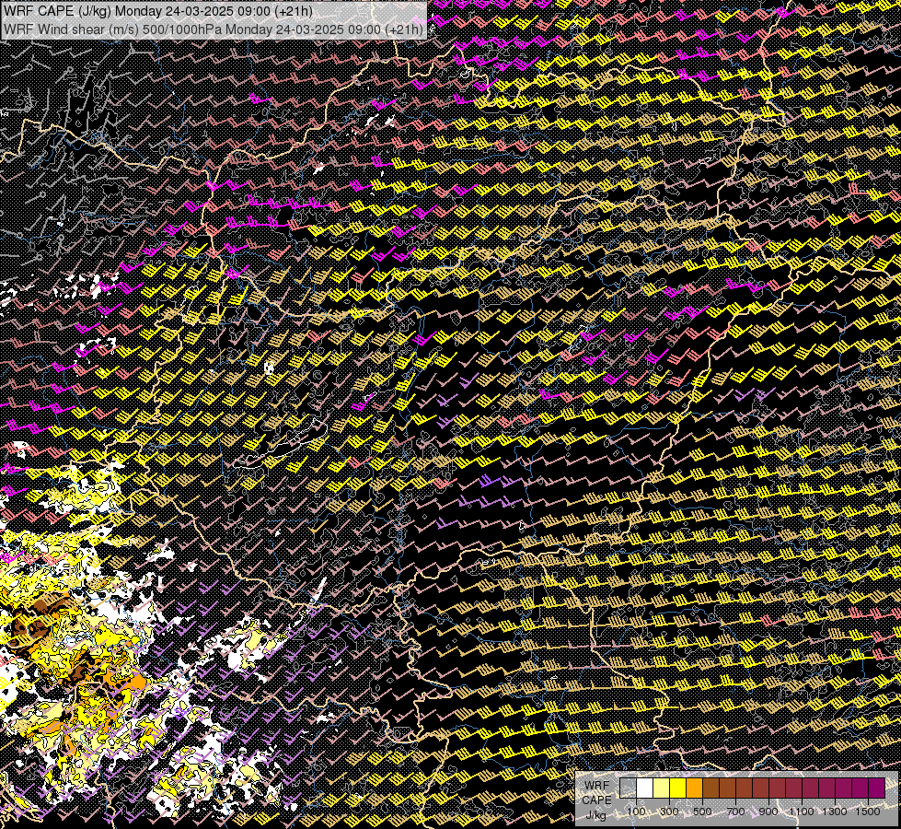Image resolution: width=901 pixels, height=829 pixels.
Task: Click the pale yellow CAPE legend swatch
Action: pyautogui.click(x=662, y=788)
